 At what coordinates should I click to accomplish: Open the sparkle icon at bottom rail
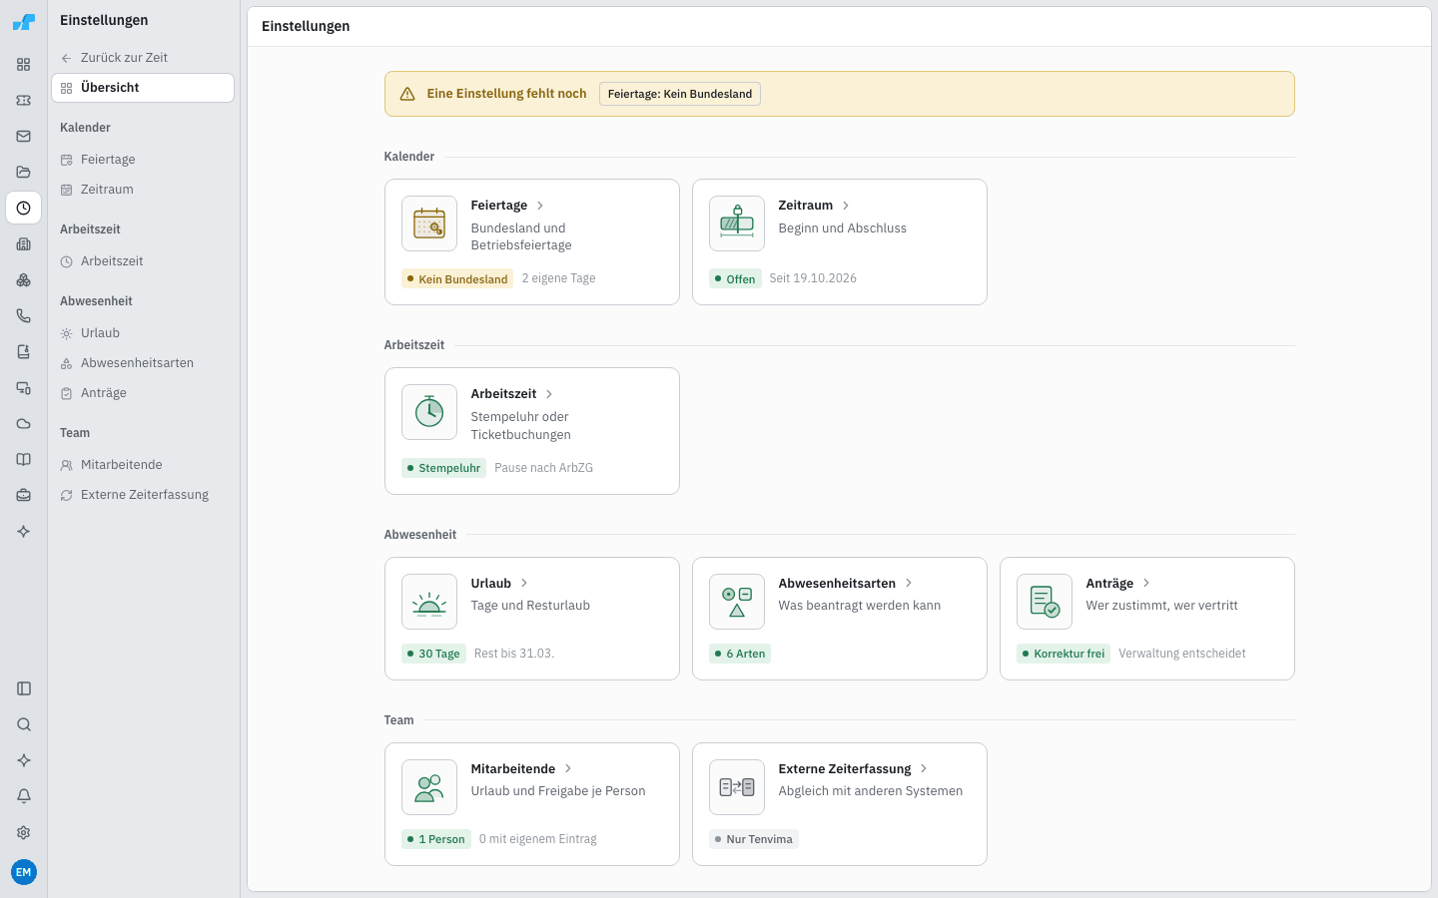24,760
